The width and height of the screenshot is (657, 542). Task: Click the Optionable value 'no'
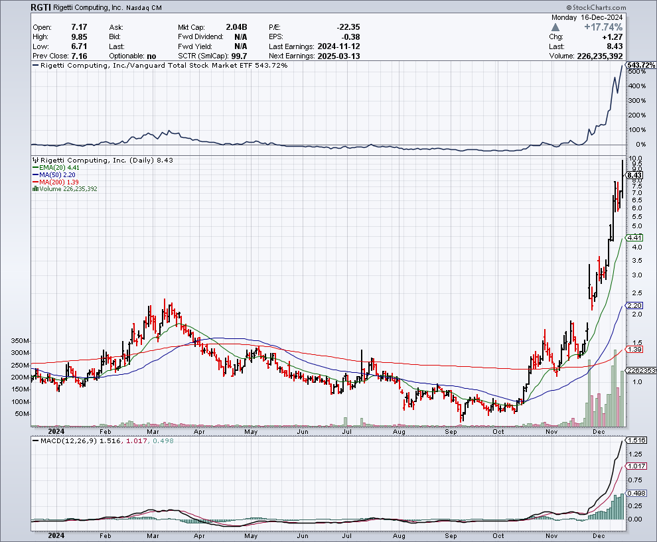coord(152,56)
